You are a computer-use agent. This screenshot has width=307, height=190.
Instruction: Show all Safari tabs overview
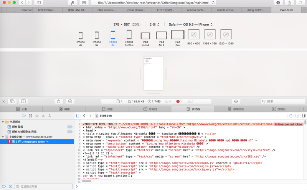[300, 3]
